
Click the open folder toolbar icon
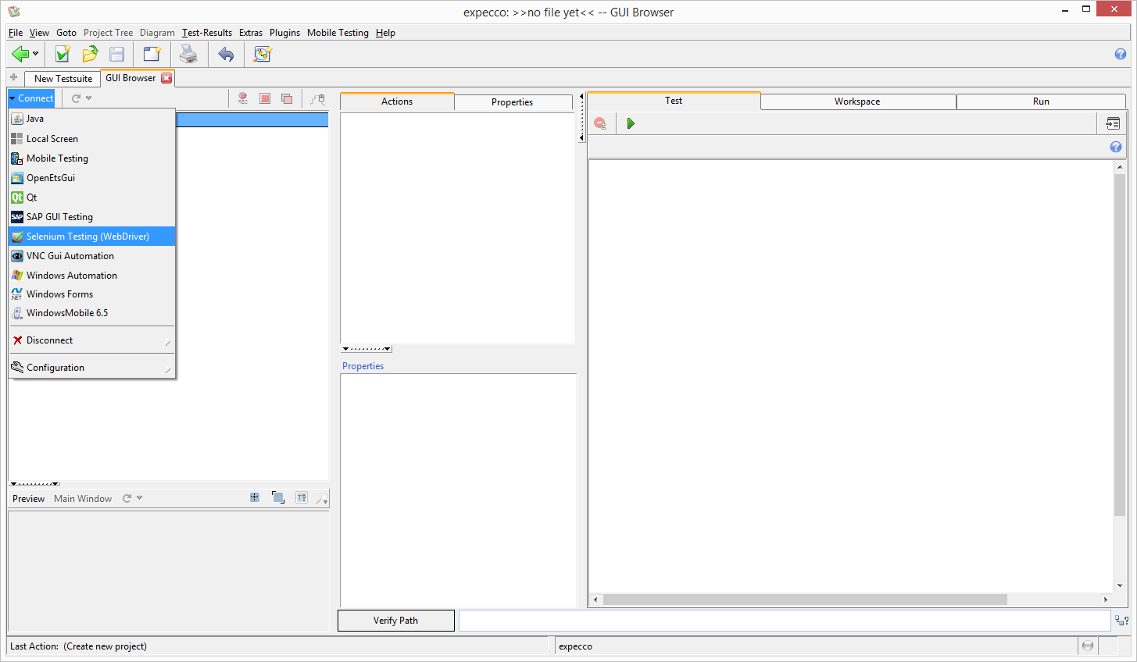click(90, 54)
